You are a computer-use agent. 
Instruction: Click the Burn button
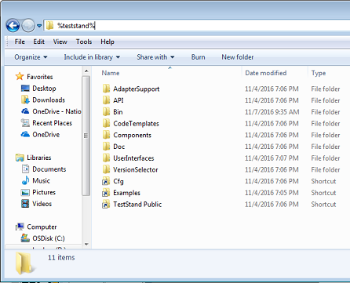[198, 57]
